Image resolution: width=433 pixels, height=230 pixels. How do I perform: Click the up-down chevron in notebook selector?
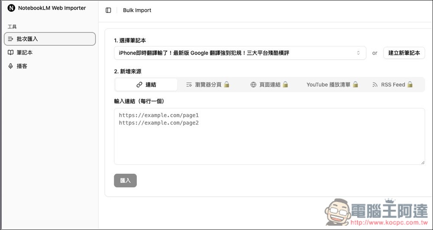click(x=358, y=53)
